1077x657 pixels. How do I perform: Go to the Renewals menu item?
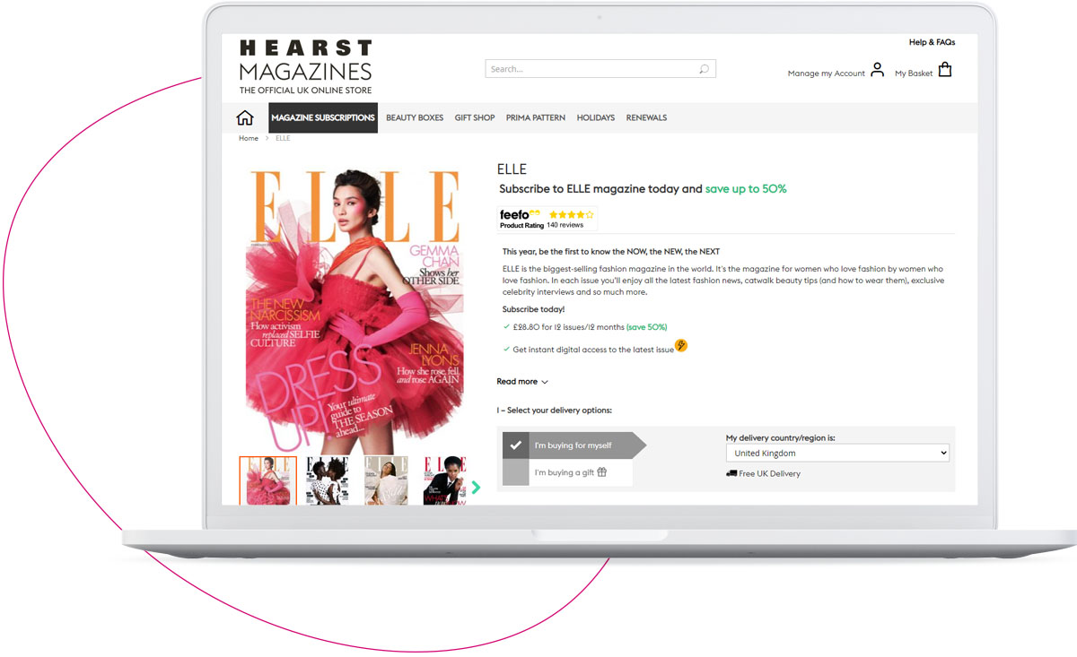646,117
